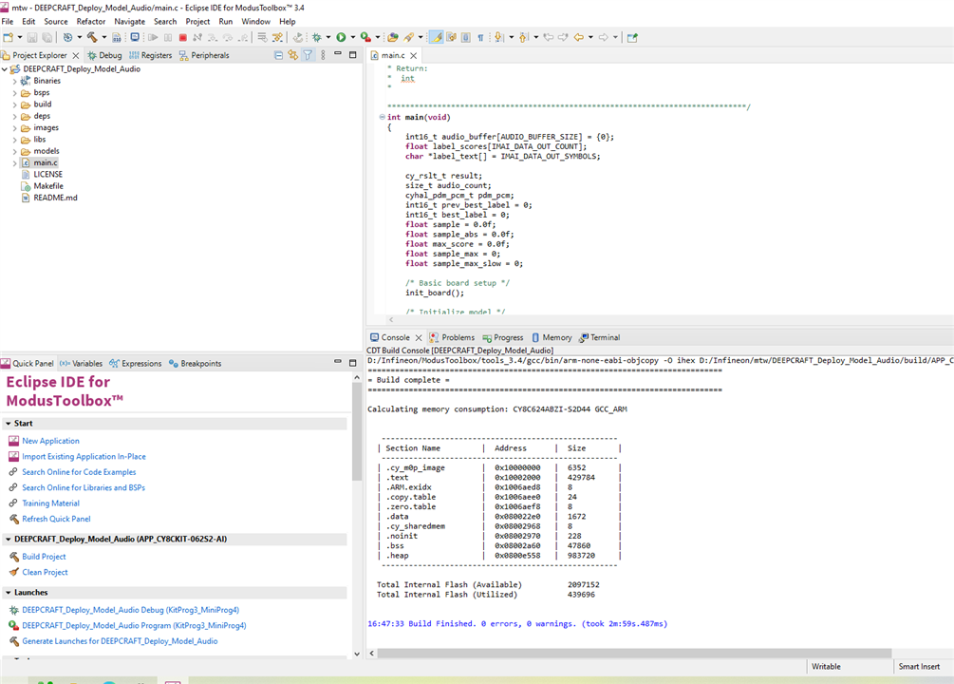Click Search Online for Code Examples link

[79, 472]
